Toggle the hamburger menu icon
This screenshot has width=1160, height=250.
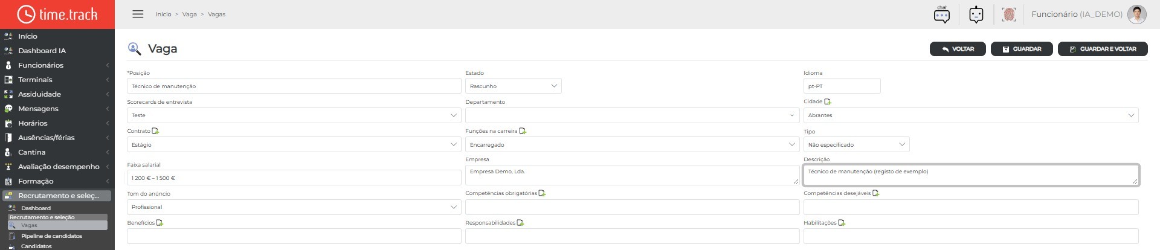138,14
